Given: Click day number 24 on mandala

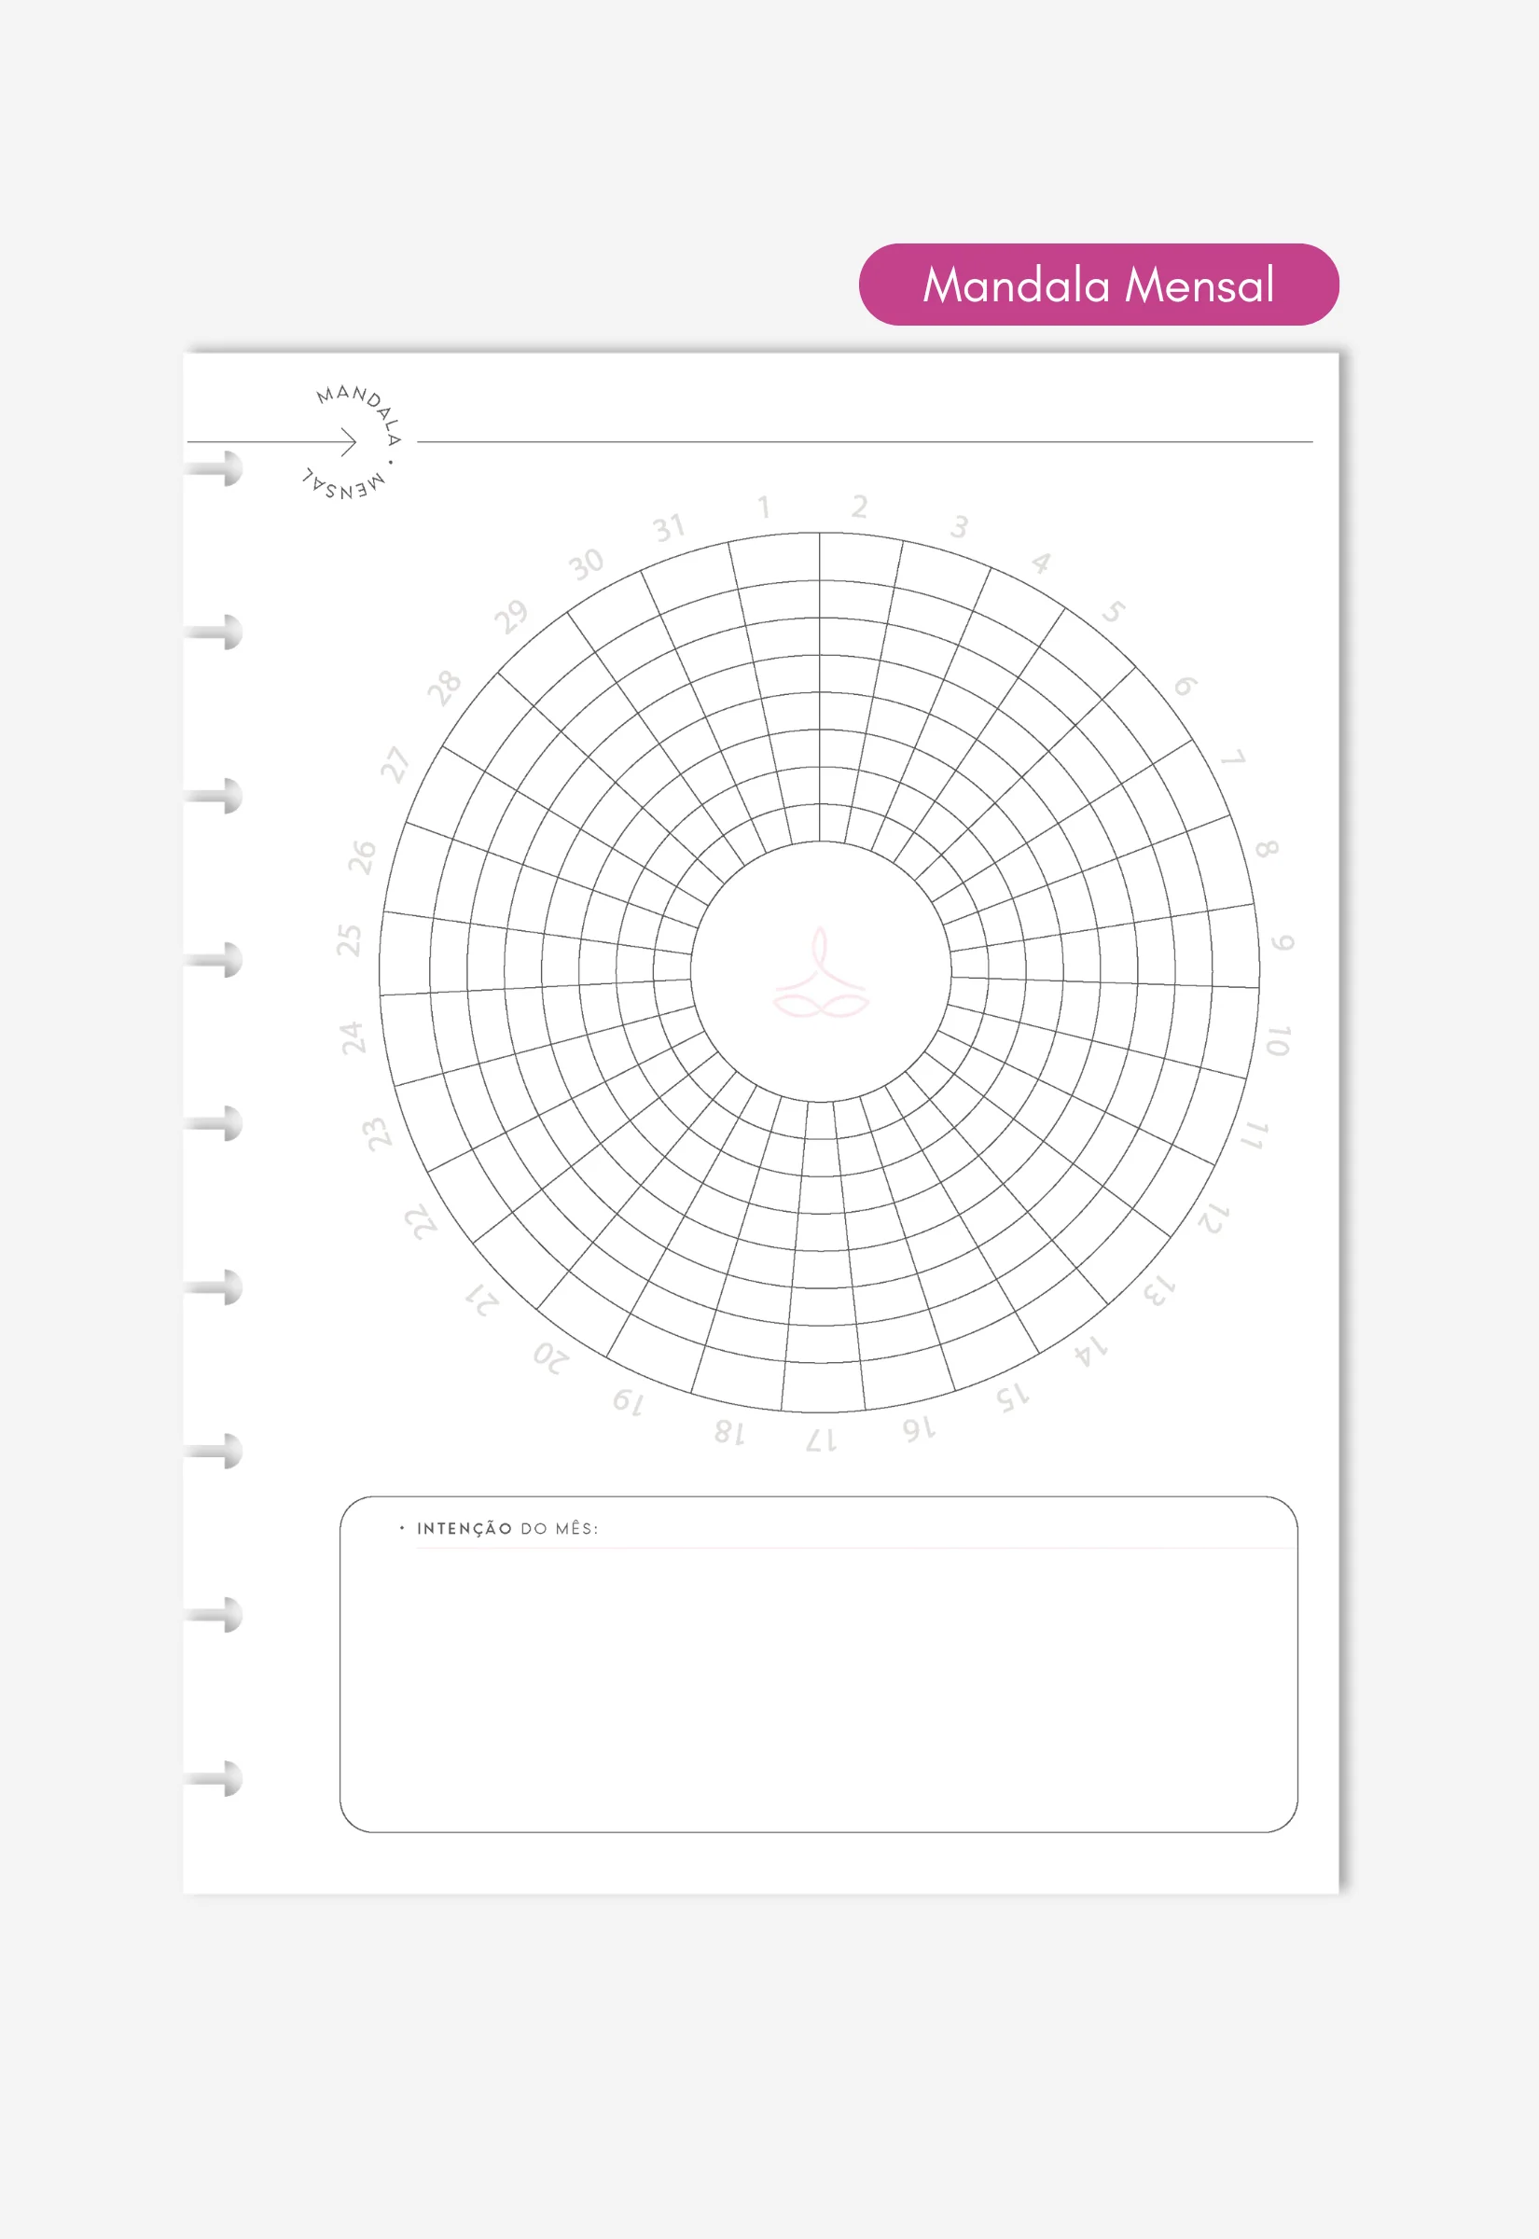Looking at the screenshot, I should [x=353, y=1037].
